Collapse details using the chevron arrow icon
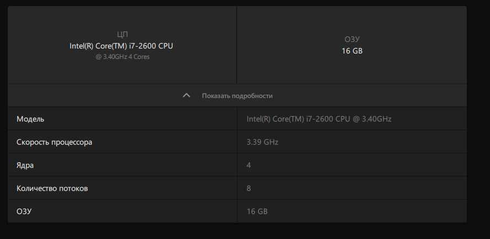The width and height of the screenshot is (490, 239). pos(187,95)
